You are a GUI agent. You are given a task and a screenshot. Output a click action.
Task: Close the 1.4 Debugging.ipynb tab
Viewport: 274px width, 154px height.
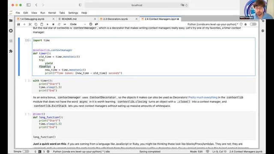54,19
